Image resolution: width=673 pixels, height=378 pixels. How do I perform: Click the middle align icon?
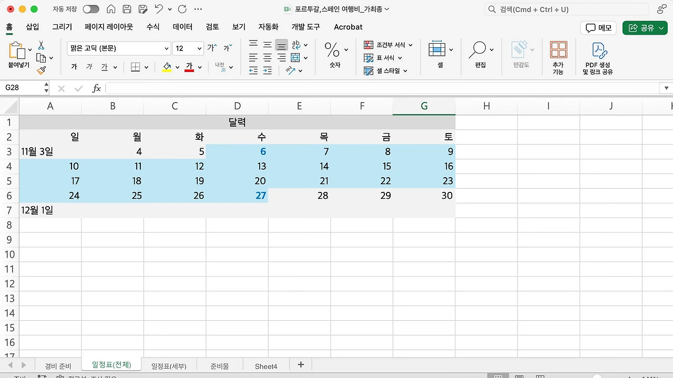[268, 45]
